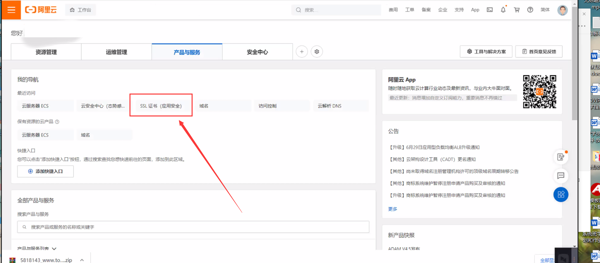Open downloaded 5818143_www zip file
600x263 pixels.
41,260
